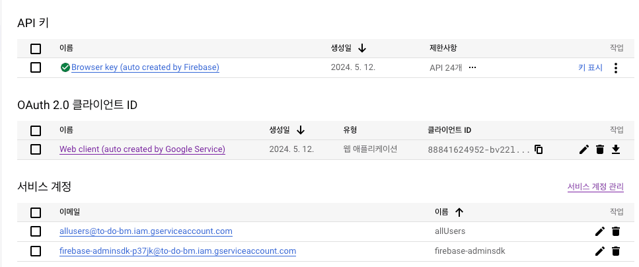Viewport: 639px width, 267px height.
Task: Open the Browser key three-dot menu
Action: [616, 67]
